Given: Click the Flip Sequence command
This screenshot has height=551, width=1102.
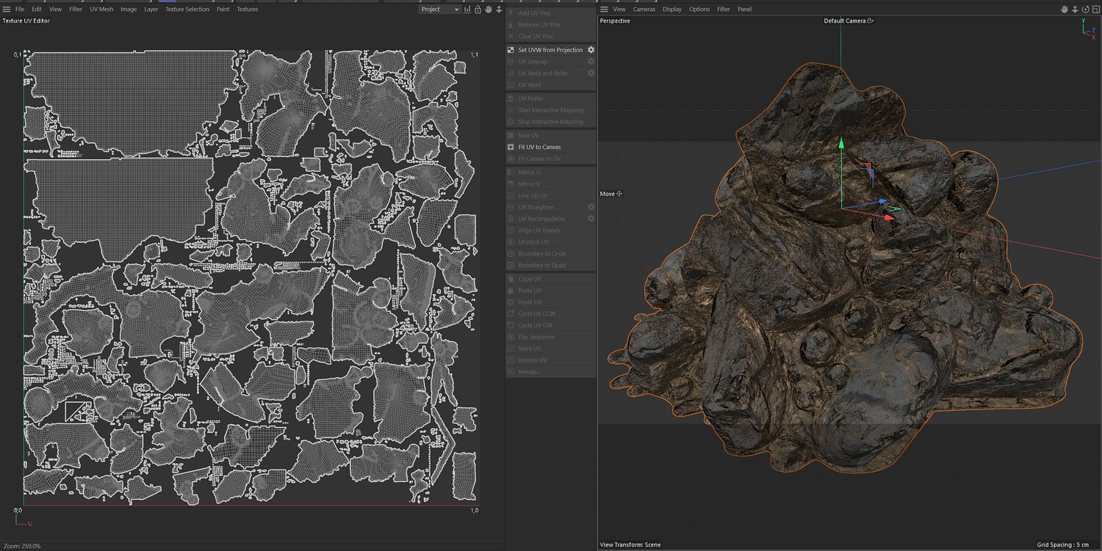Looking at the screenshot, I should 551,337.
